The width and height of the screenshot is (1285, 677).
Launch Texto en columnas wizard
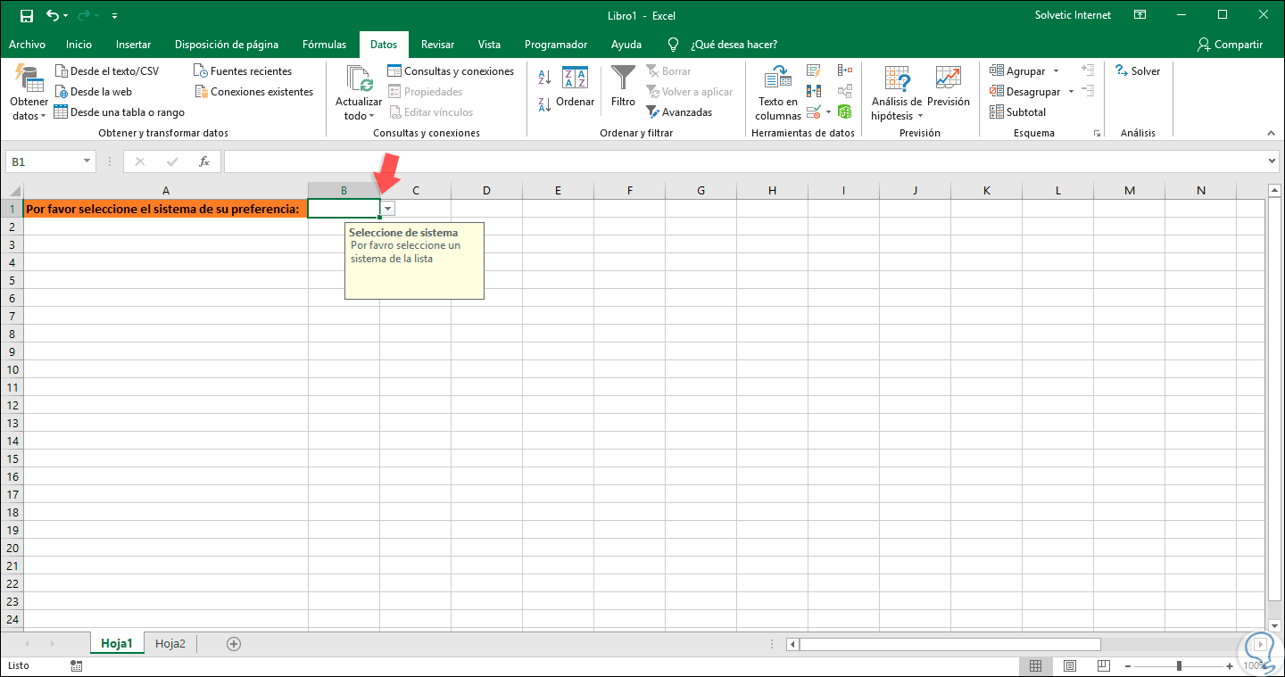click(778, 94)
